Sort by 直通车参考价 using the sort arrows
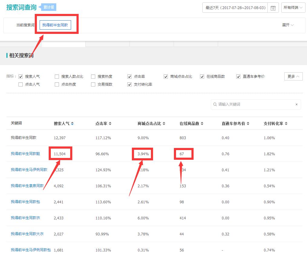307x256 pixels. 248,123
